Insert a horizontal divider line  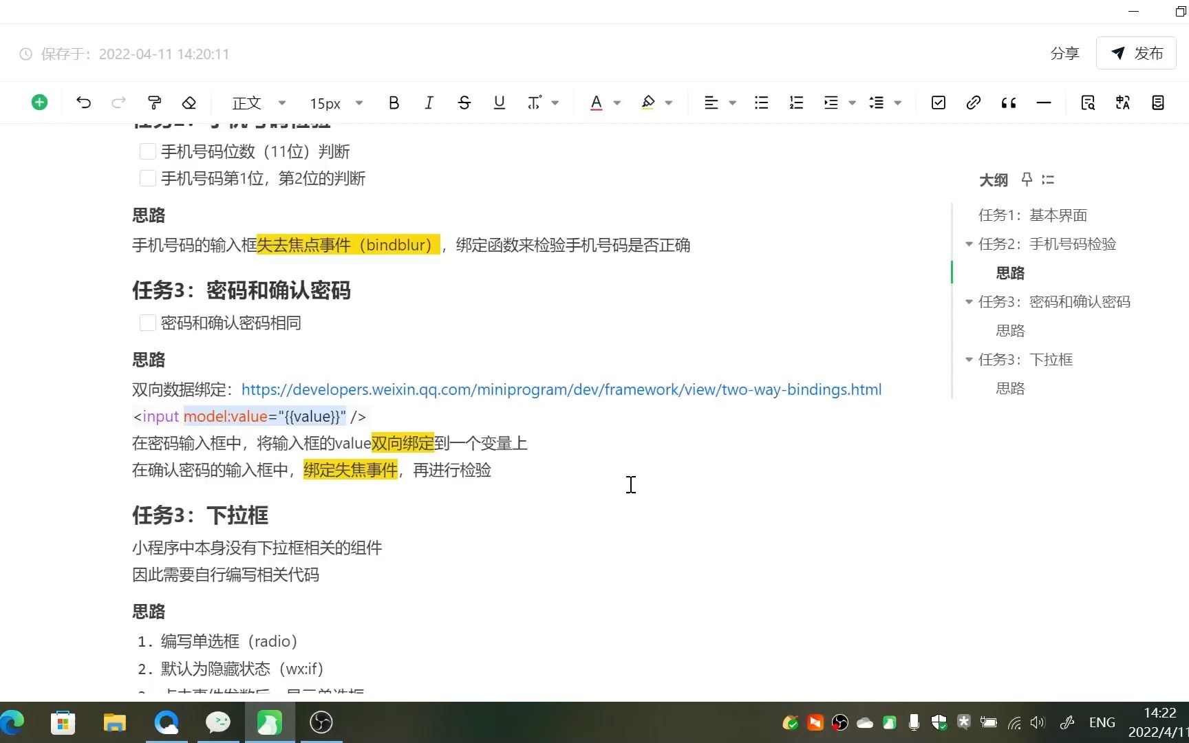[x=1044, y=102]
